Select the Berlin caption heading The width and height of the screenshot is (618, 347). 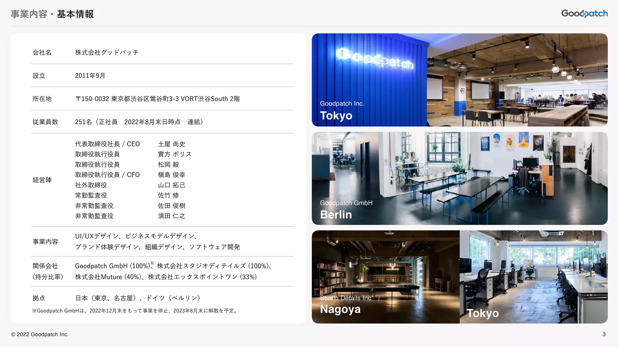[336, 214]
